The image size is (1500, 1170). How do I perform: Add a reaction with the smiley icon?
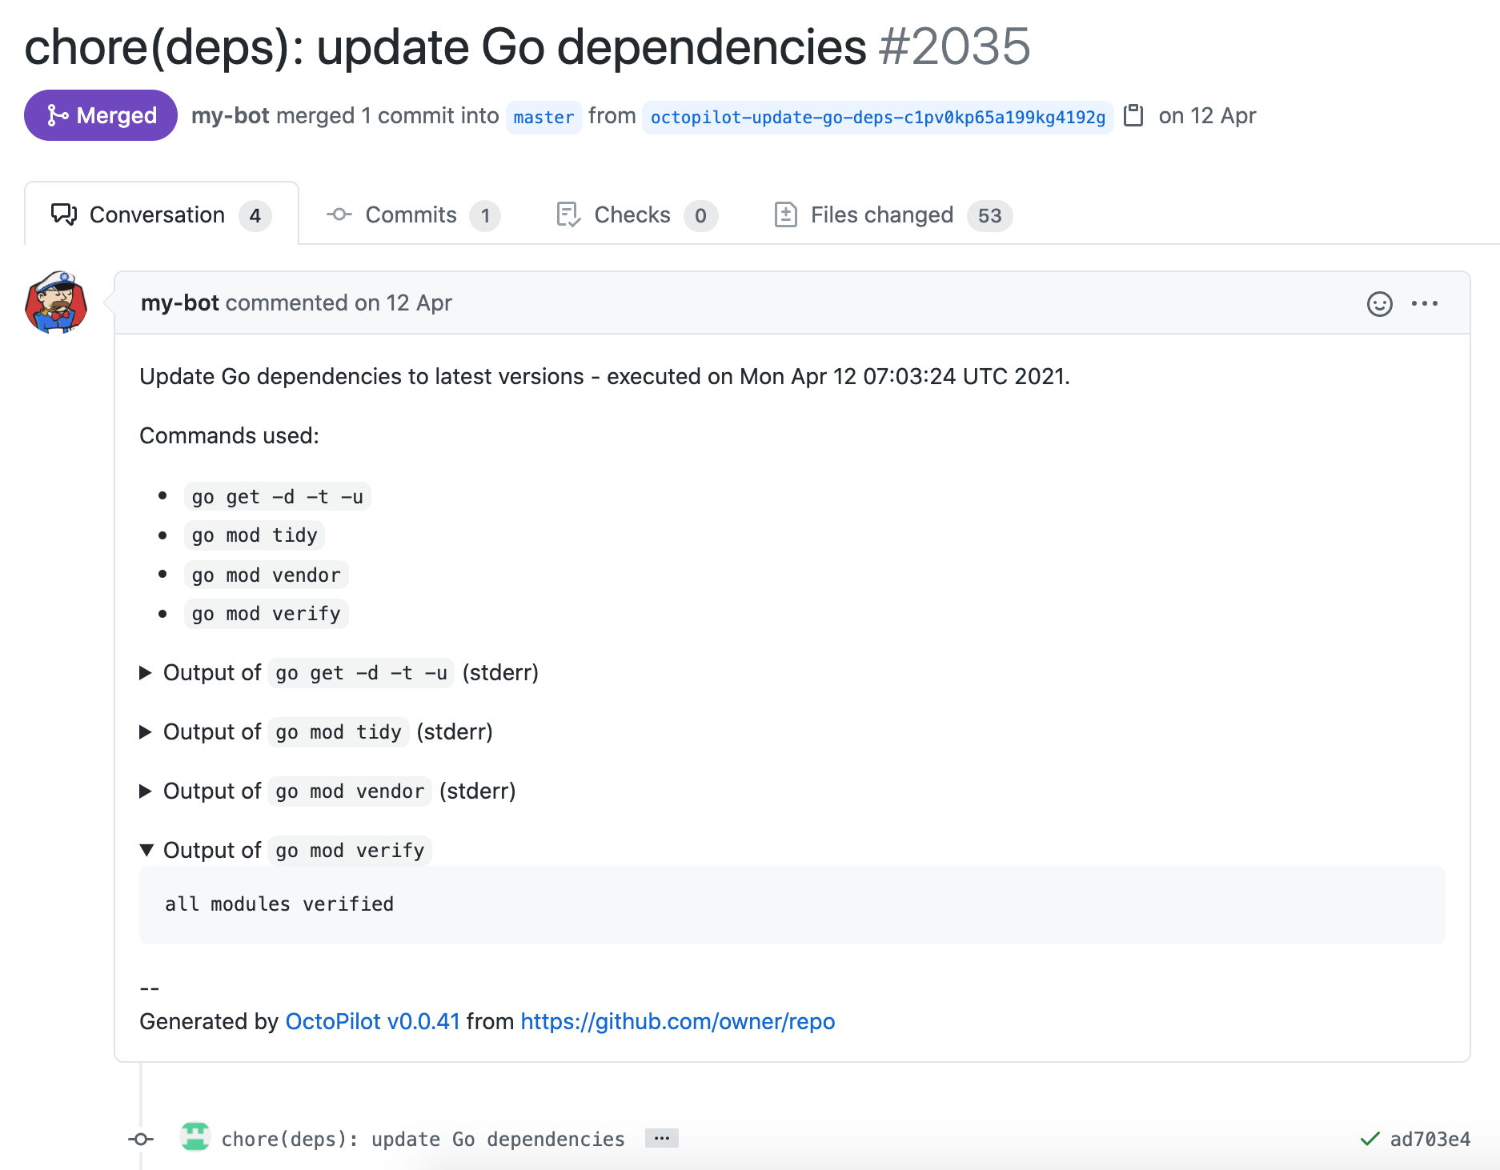pos(1379,304)
